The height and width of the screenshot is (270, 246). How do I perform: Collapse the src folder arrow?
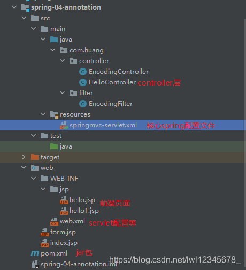tap(24, 18)
